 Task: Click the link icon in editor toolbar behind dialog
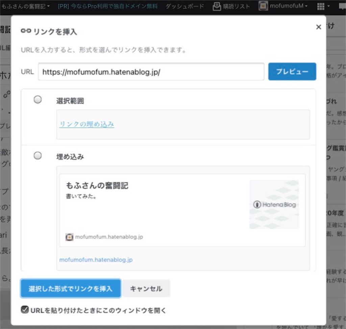pos(7,94)
